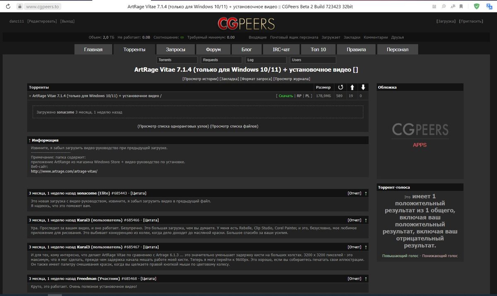The width and height of the screenshot is (497, 296).
Task: Click the leechers down arrow column icon
Action: tap(363, 87)
